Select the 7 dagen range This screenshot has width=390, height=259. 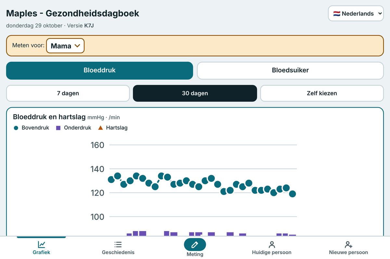68,93
